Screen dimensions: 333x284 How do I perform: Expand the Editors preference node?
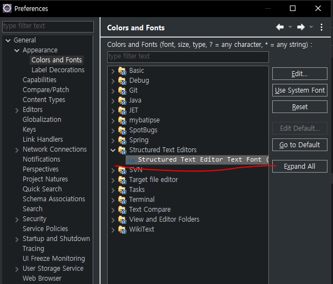[x=17, y=110]
